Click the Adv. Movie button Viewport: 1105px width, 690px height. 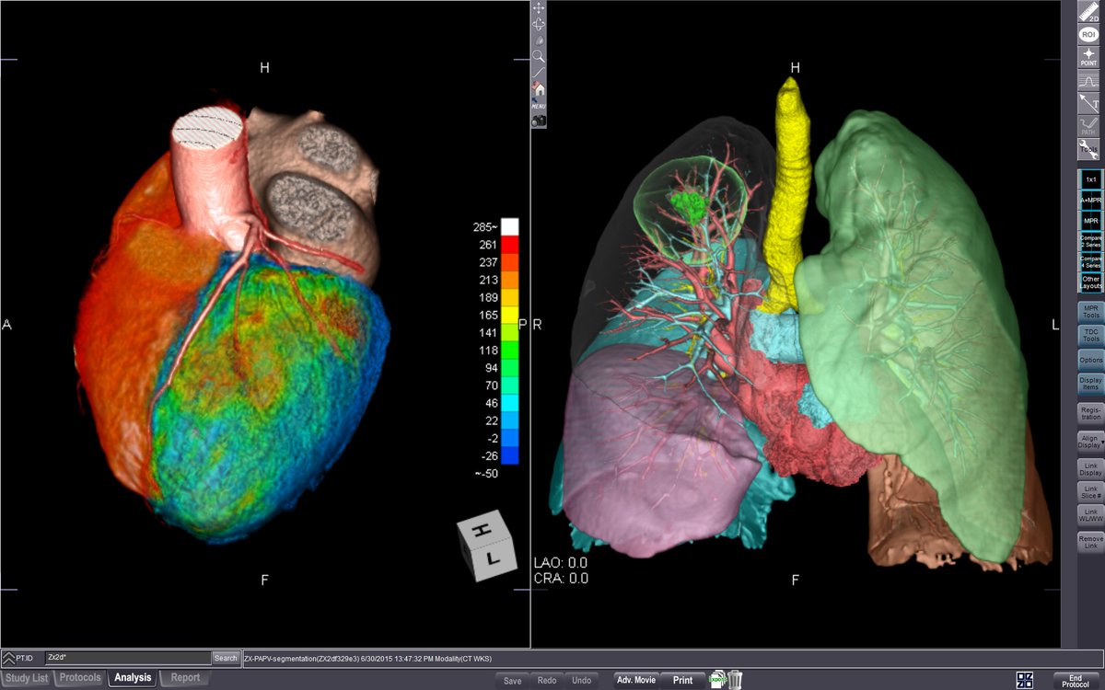636,681
